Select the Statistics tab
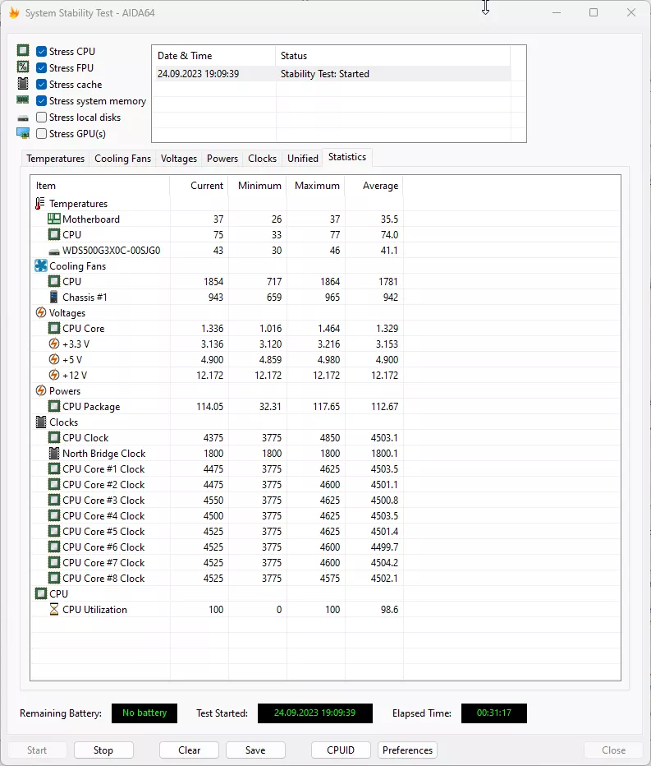Screen dimensions: 651x766 pos(347,157)
